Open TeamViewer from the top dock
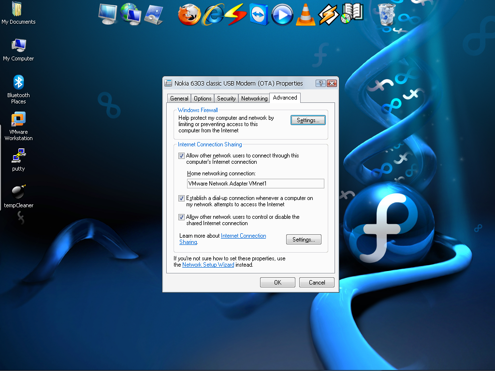The image size is (495, 371). (x=259, y=14)
